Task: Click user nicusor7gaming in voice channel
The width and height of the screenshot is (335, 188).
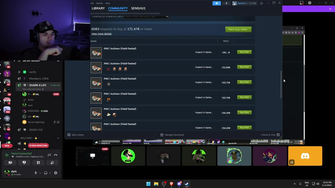Action: tap(36, 122)
